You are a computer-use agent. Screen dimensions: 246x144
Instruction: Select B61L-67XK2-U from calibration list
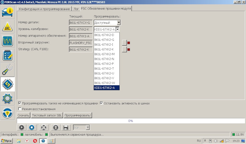[x=107, y=73]
